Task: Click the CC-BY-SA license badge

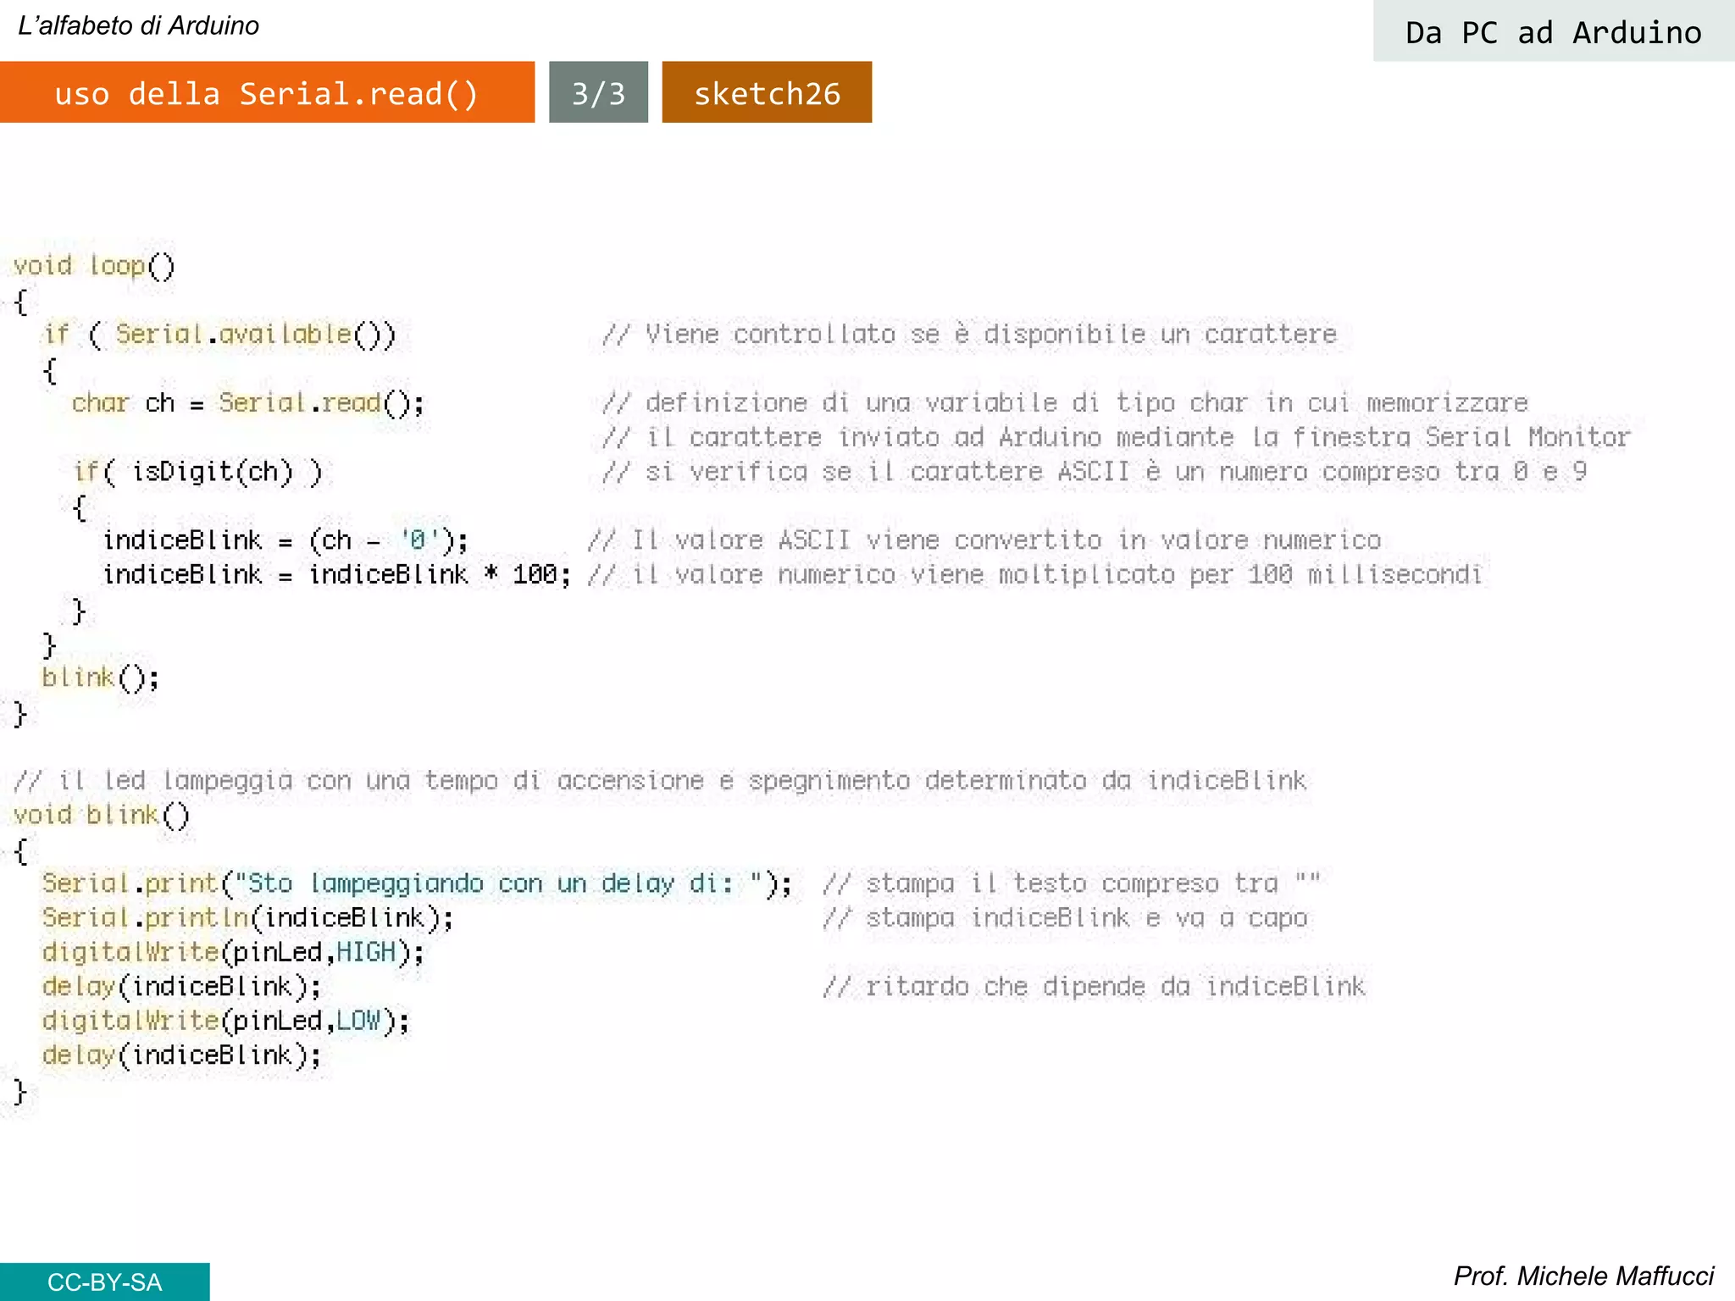Action: 104,1282
